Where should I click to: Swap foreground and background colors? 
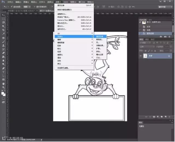coord(4,90)
